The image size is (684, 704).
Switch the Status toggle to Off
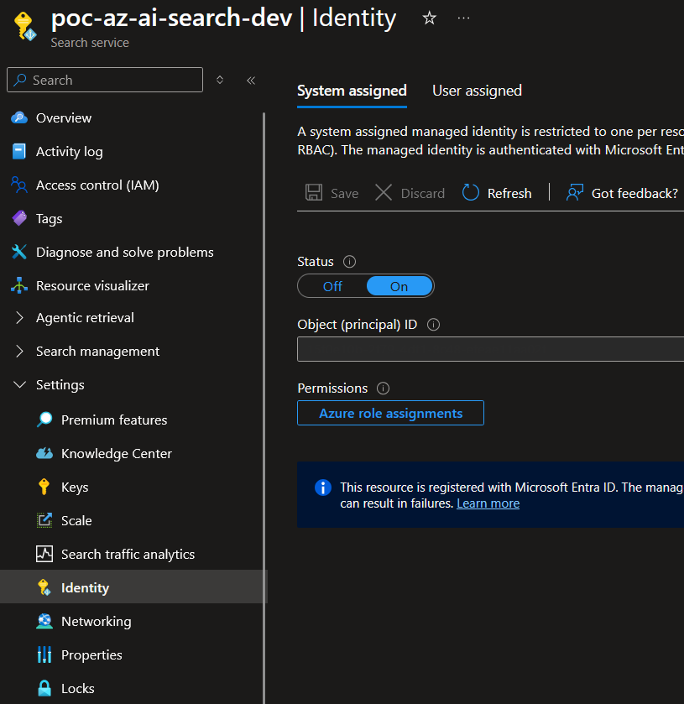point(332,286)
